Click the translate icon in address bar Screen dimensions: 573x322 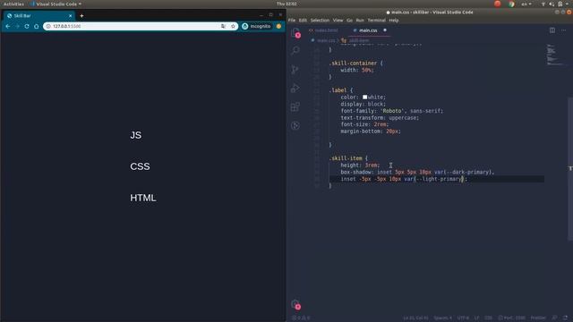click(x=223, y=26)
